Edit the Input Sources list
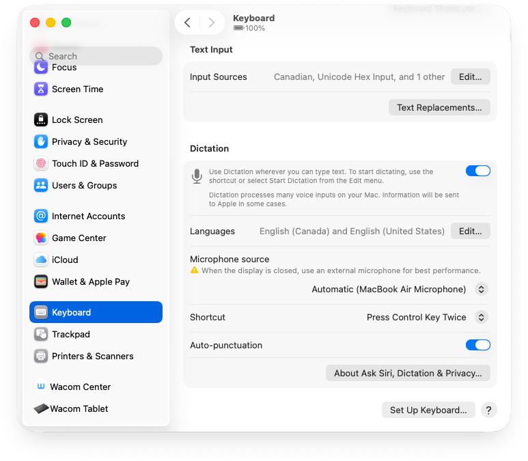528x461 pixels. tap(470, 76)
